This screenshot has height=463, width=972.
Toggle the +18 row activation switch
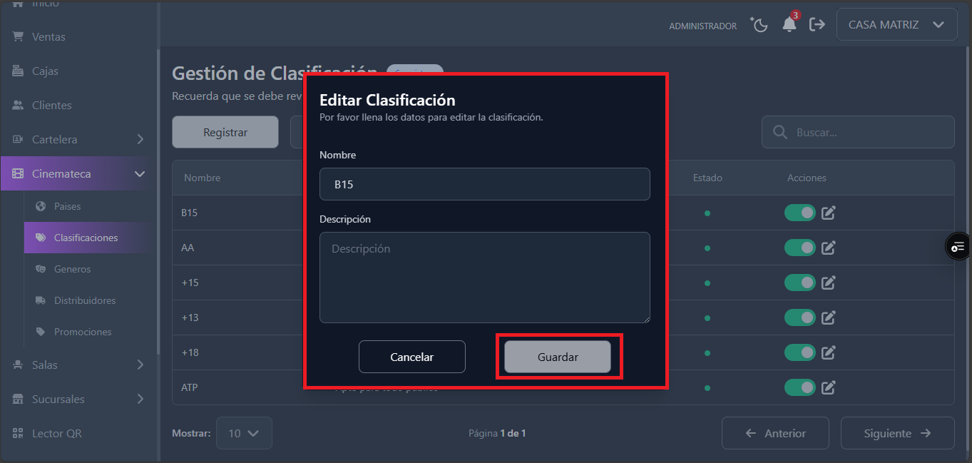click(799, 352)
